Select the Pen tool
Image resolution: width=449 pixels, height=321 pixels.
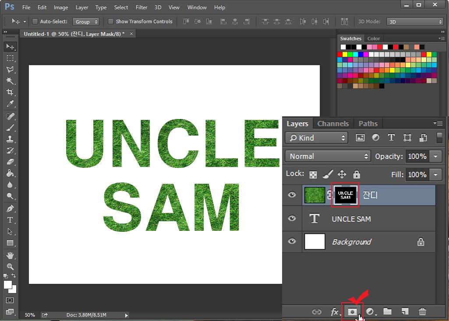click(10, 209)
